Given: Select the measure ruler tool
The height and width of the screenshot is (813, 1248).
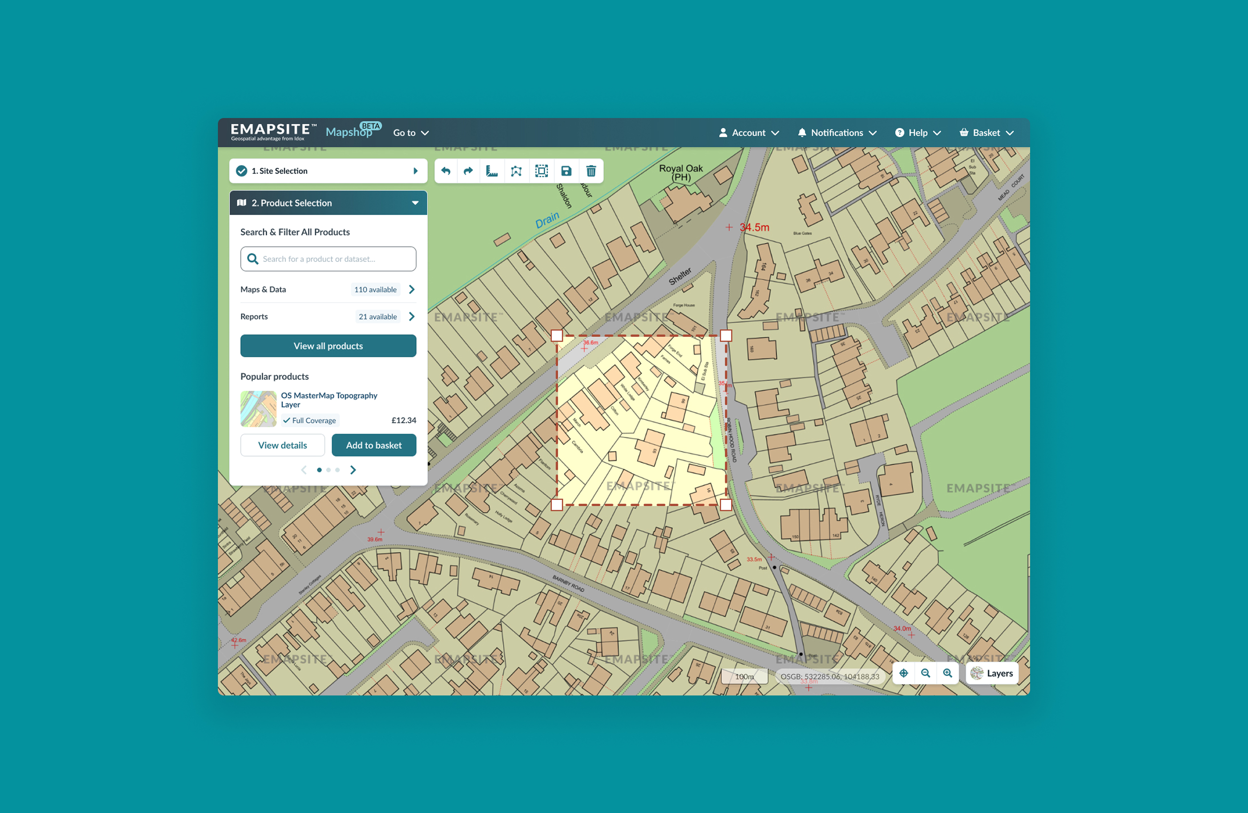Looking at the screenshot, I should (492, 171).
